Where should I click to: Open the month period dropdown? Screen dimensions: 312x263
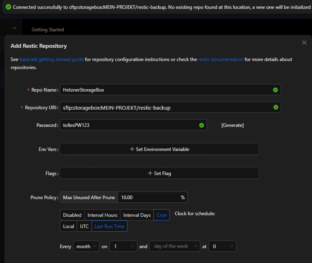pyautogui.click(x=86, y=247)
